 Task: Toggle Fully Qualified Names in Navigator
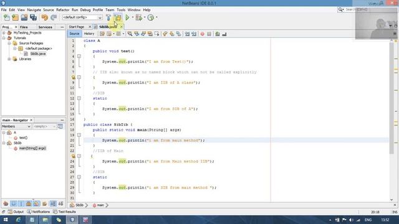(x=44, y=203)
